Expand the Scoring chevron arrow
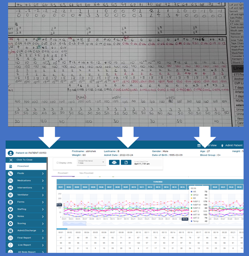Viewport: 249px width, 256px height. 43,224
